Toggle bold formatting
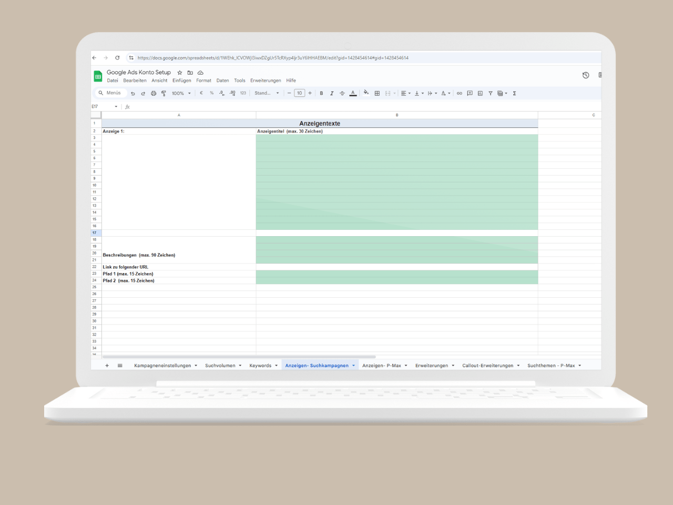This screenshot has height=505, width=673. [x=321, y=93]
